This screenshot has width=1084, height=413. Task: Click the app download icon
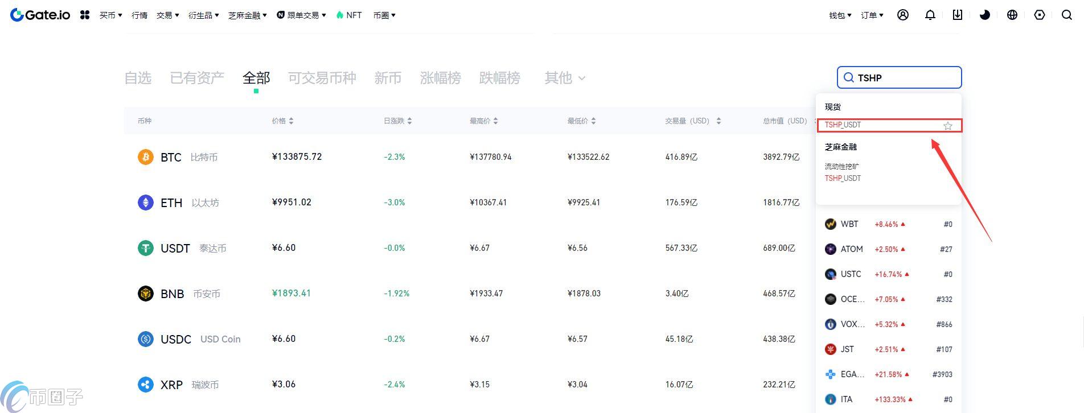click(x=958, y=15)
